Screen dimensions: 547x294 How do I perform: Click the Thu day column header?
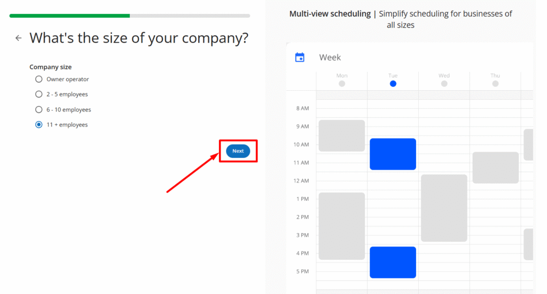495,76
